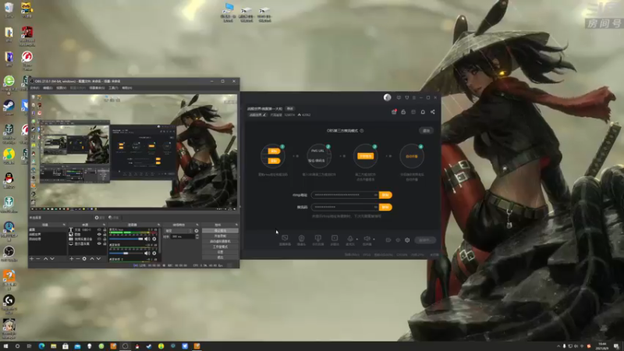Screen dimensions: 624x351
Task: Pop out the OBS controls dock panel
Action: pos(236,225)
